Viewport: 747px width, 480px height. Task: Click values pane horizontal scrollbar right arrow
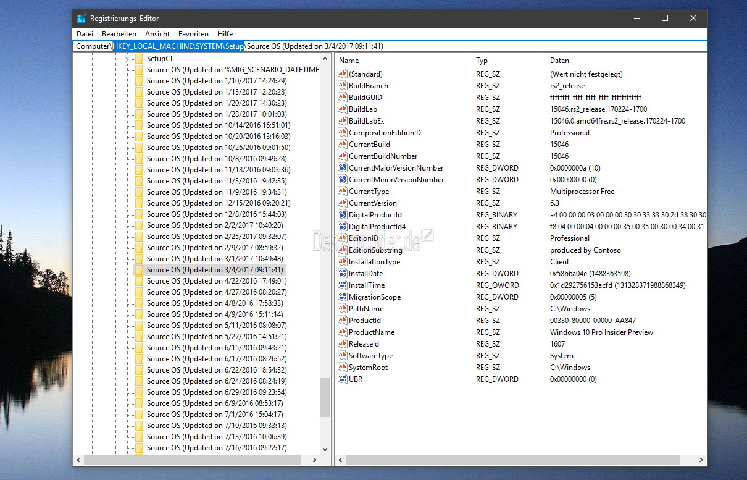pyautogui.click(x=701, y=460)
